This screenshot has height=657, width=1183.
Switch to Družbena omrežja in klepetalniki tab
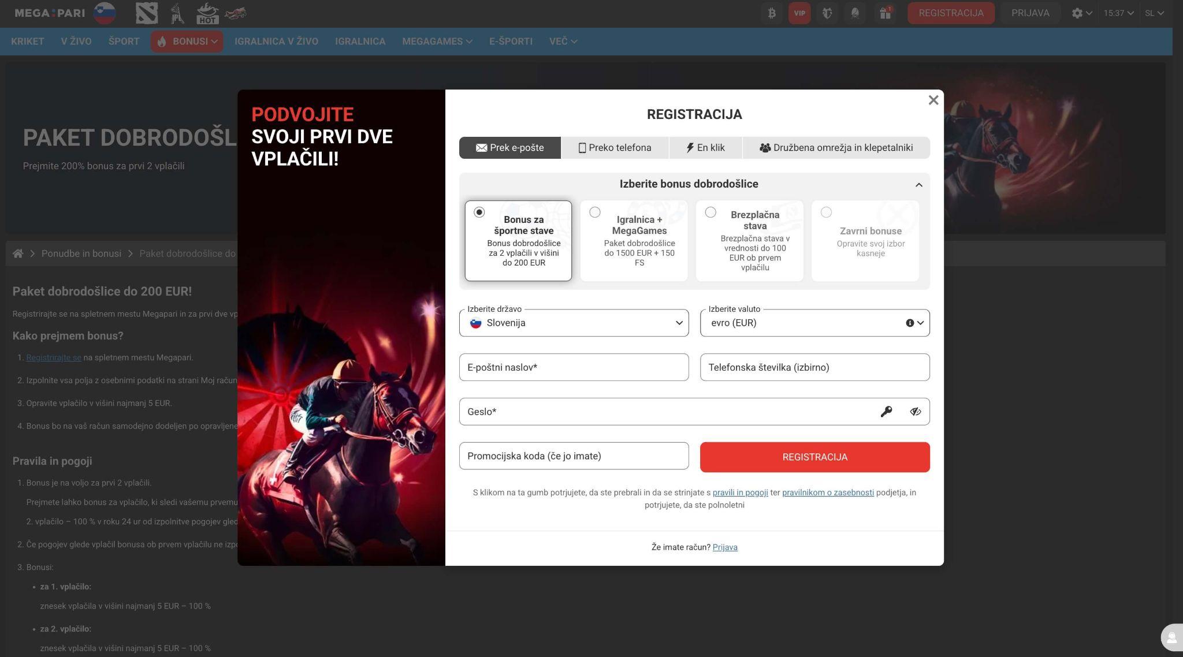point(836,148)
